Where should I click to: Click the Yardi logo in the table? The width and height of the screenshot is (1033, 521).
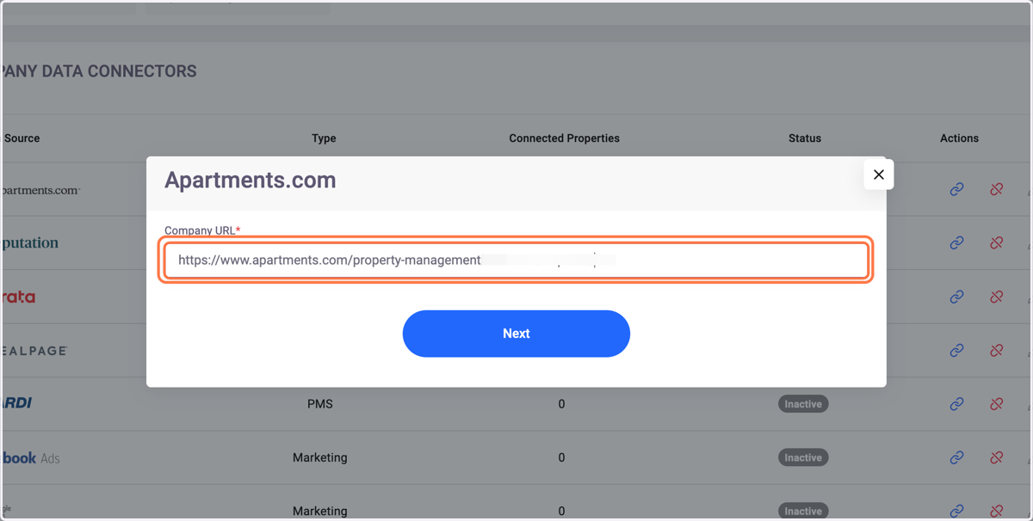pos(16,403)
